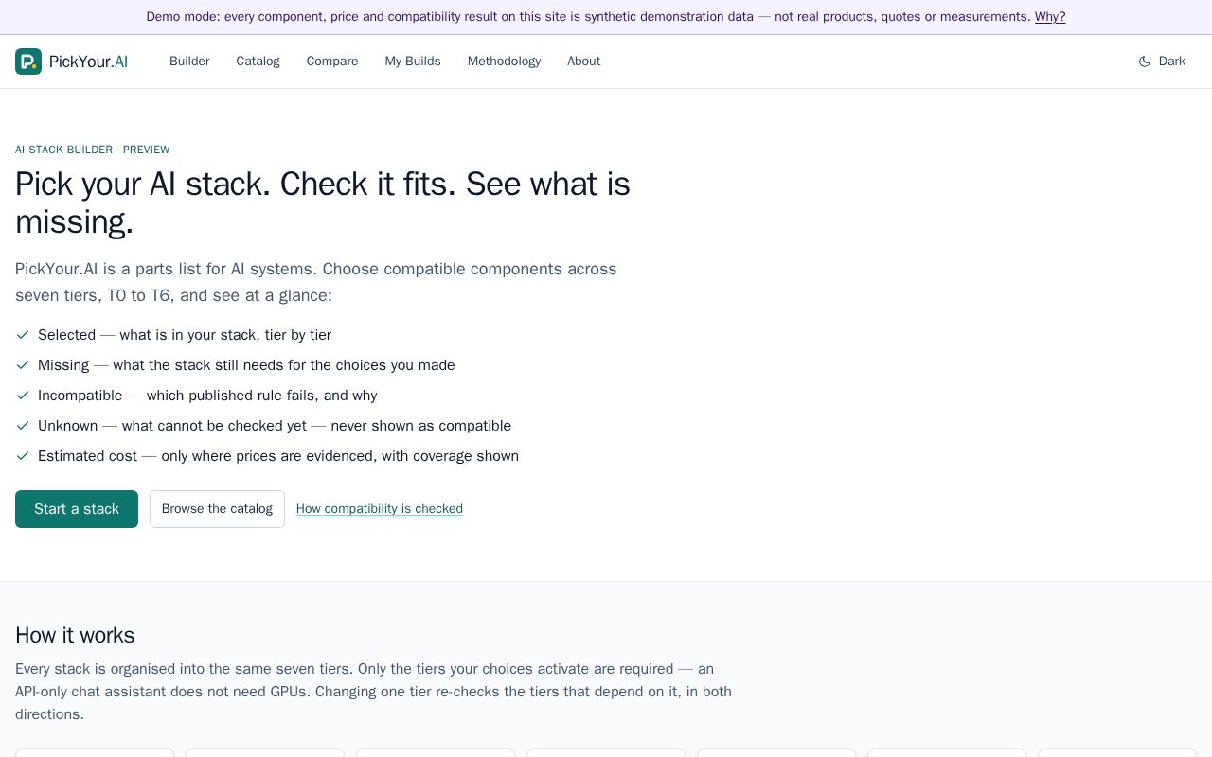Toggle Dark mode

(x=1162, y=62)
